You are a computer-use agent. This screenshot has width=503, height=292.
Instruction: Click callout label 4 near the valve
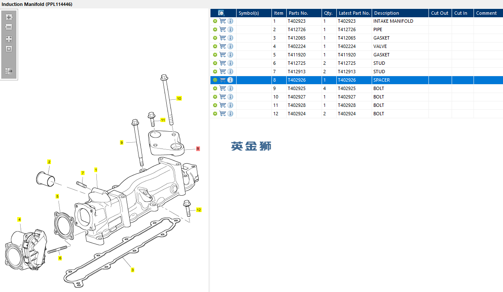pos(19,219)
